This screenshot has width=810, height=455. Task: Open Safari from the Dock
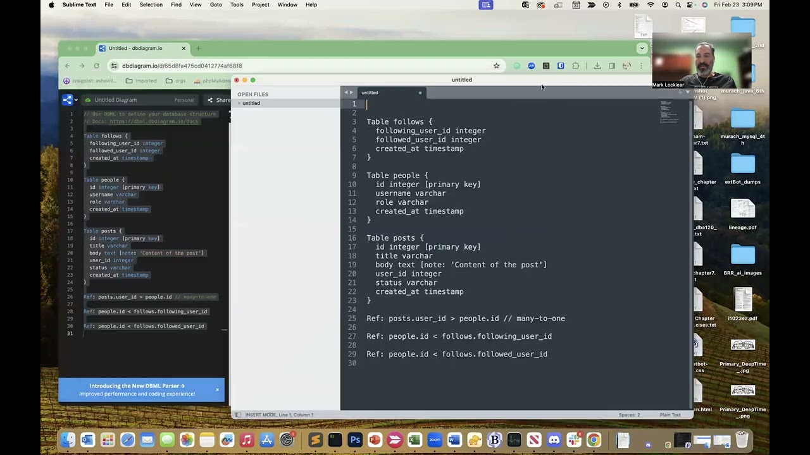pos(127,440)
